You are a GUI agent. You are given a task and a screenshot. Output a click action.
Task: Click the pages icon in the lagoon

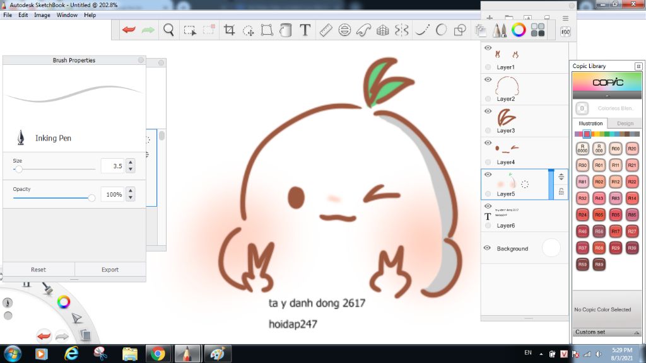point(85,335)
